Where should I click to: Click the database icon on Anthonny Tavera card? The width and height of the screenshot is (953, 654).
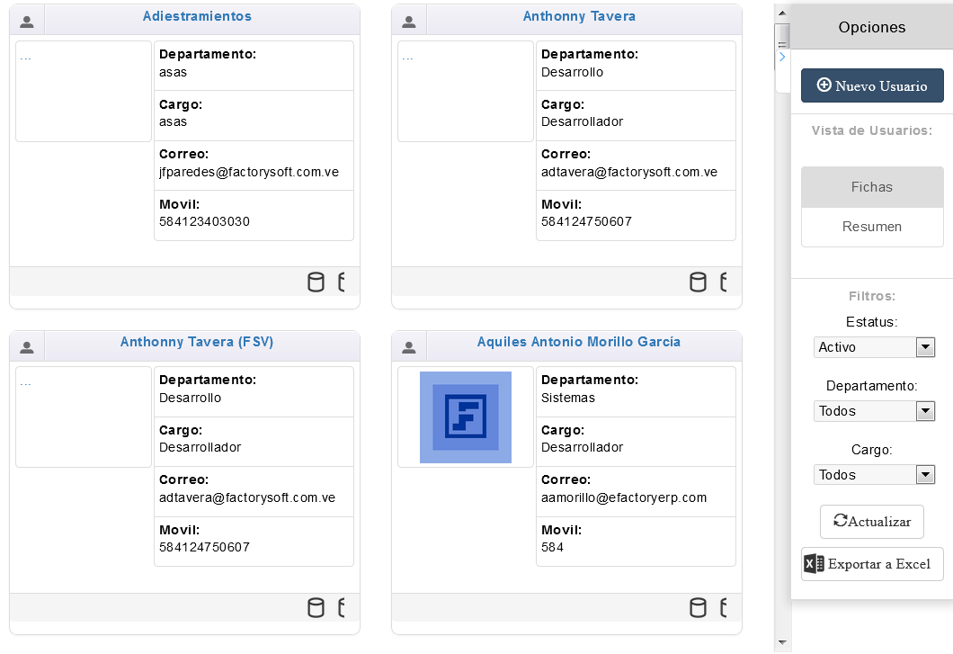pos(698,282)
